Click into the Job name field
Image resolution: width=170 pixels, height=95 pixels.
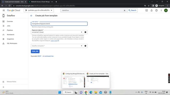click(x=59, y=24)
